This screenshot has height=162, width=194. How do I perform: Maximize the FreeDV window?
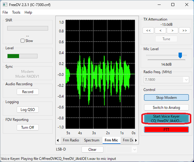[173, 5]
